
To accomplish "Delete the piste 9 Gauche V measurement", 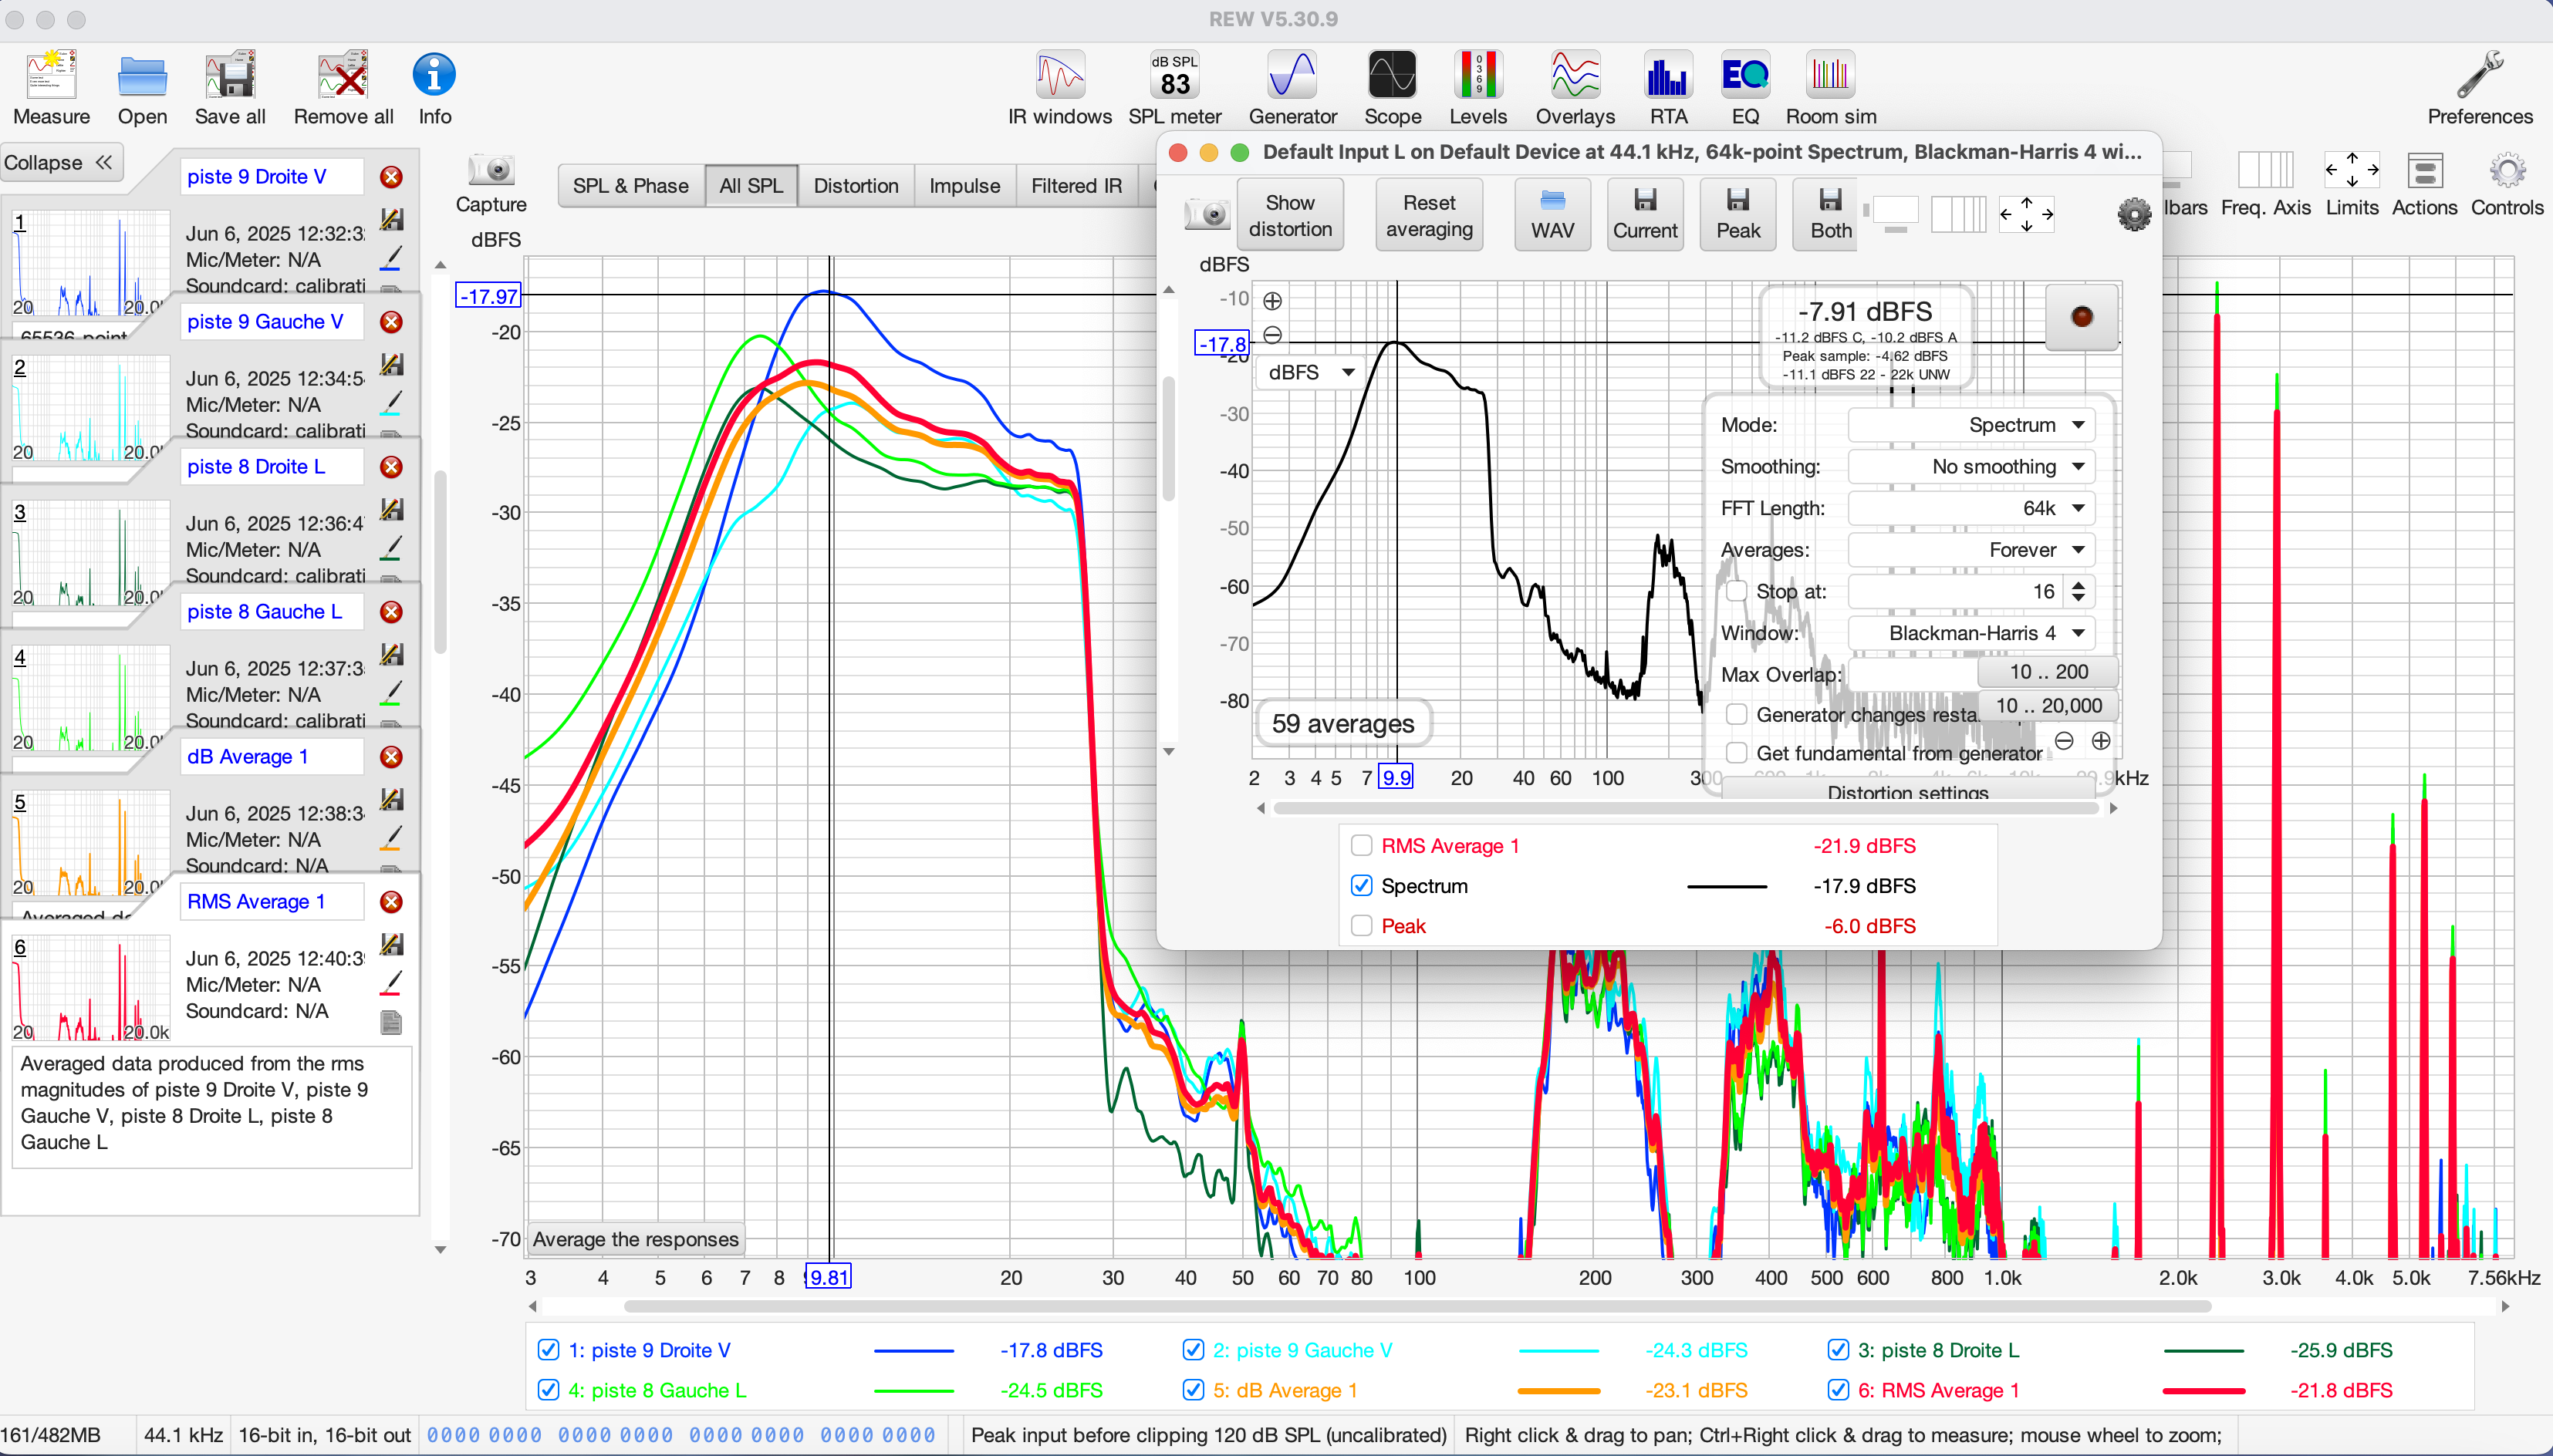I will click(x=391, y=322).
